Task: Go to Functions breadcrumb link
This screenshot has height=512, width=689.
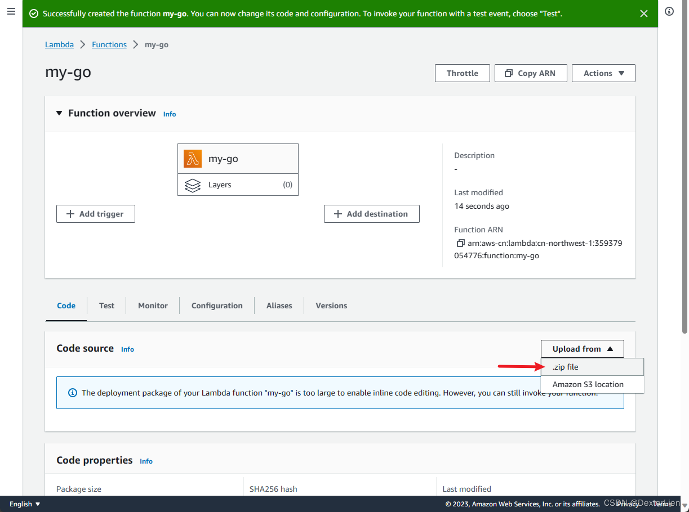Action: [x=109, y=44]
